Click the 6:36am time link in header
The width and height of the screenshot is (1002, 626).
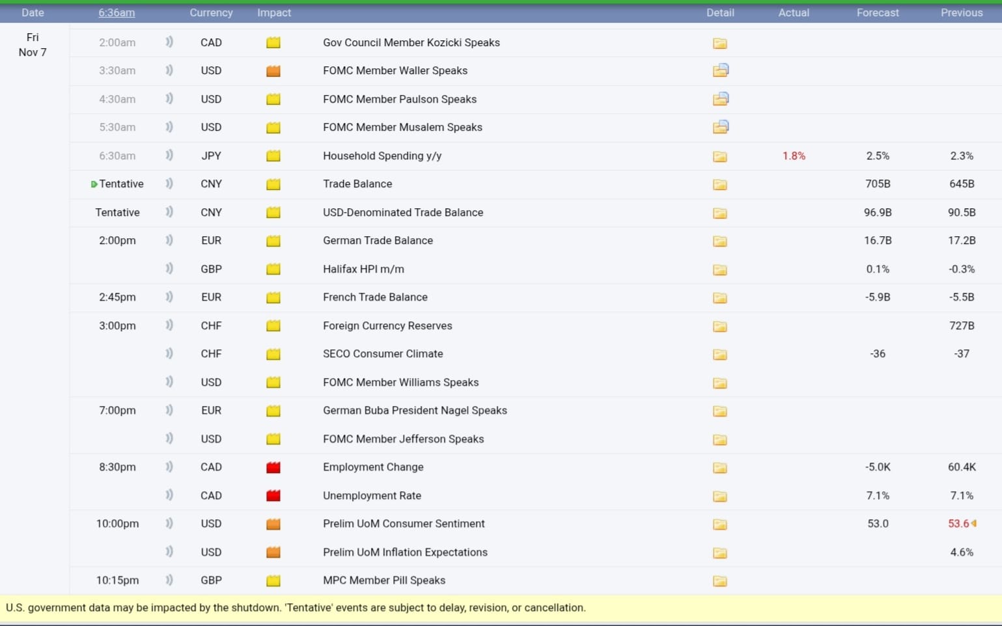(x=117, y=13)
